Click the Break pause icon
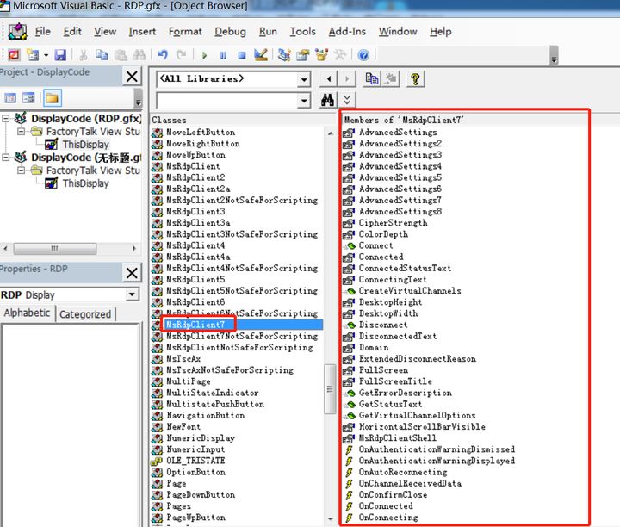This screenshot has height=527, width=620. point(223,55)
